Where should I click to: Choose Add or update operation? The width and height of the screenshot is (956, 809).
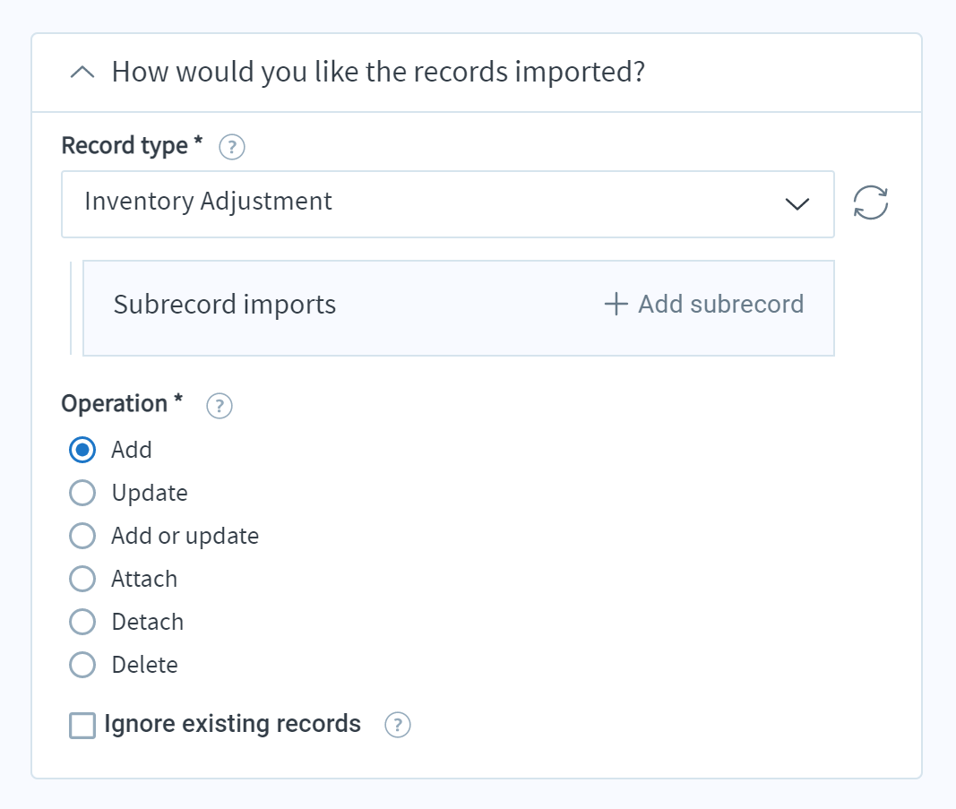82,536
